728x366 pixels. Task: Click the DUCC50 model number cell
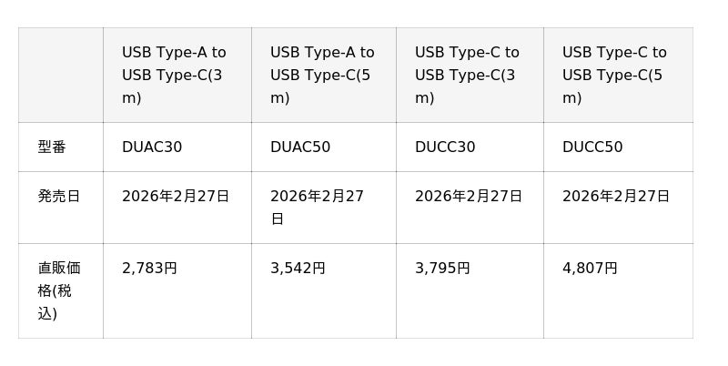[x=592, y=147]
